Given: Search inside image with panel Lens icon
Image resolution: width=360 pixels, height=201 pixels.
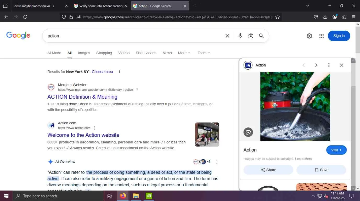Looking at the screenshot, I should tap(248, 132).
